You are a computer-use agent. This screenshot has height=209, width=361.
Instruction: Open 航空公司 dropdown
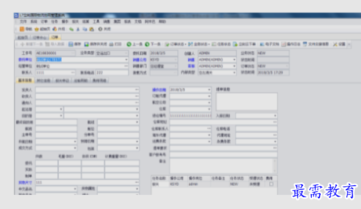pyautogui.click(x=209, y=103)
